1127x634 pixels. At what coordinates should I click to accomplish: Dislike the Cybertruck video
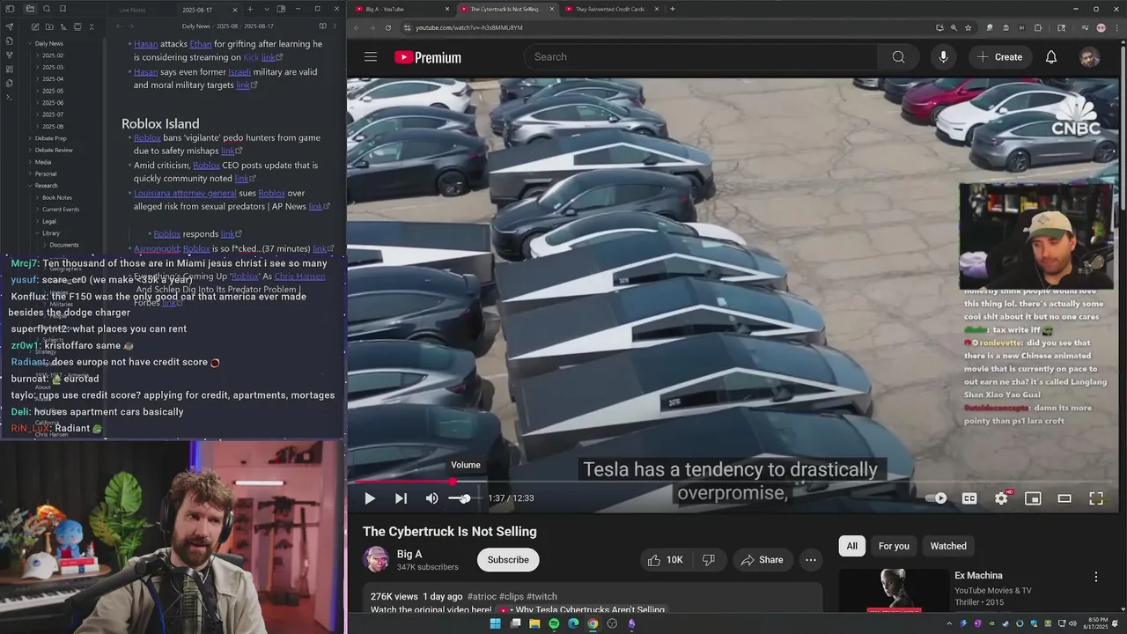pyautogui.click(x=708, y=560)
